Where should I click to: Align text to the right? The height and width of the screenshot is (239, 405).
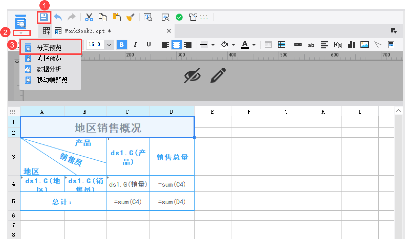coord(188,45)
